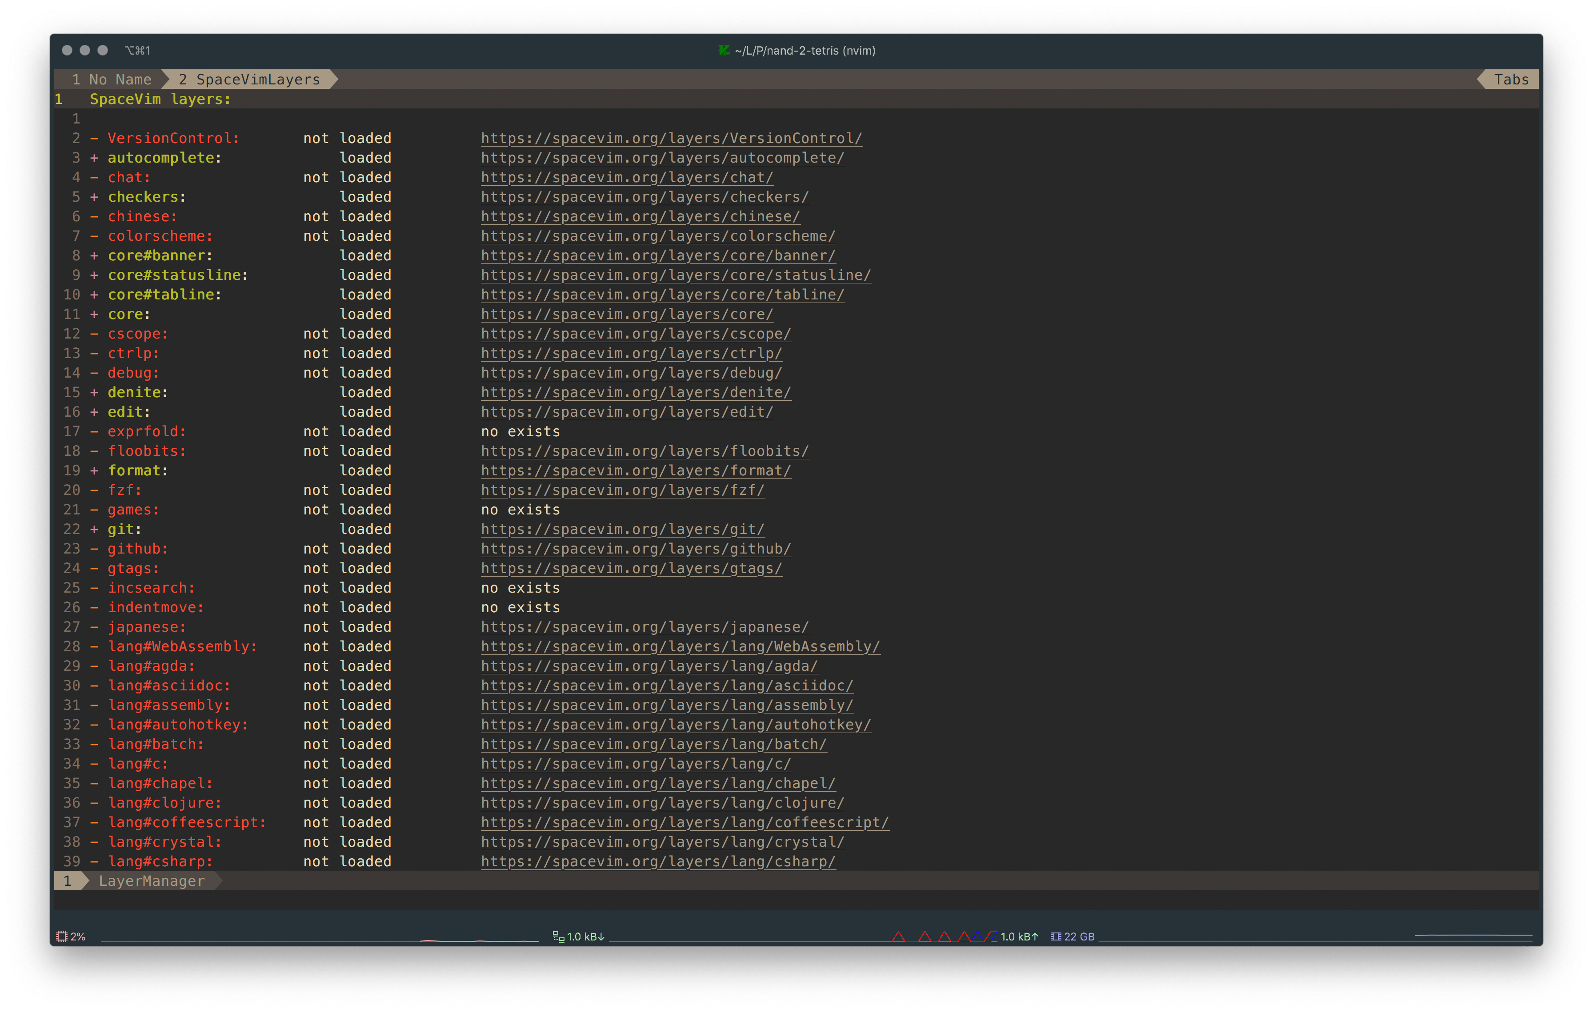Open the fzf layer link

[x=623, y=490]
